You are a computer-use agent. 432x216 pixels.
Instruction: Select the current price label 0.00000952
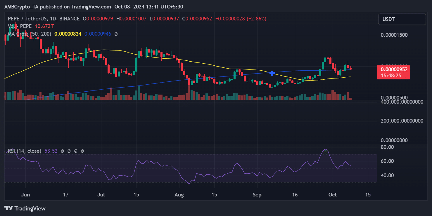point(395,70)
